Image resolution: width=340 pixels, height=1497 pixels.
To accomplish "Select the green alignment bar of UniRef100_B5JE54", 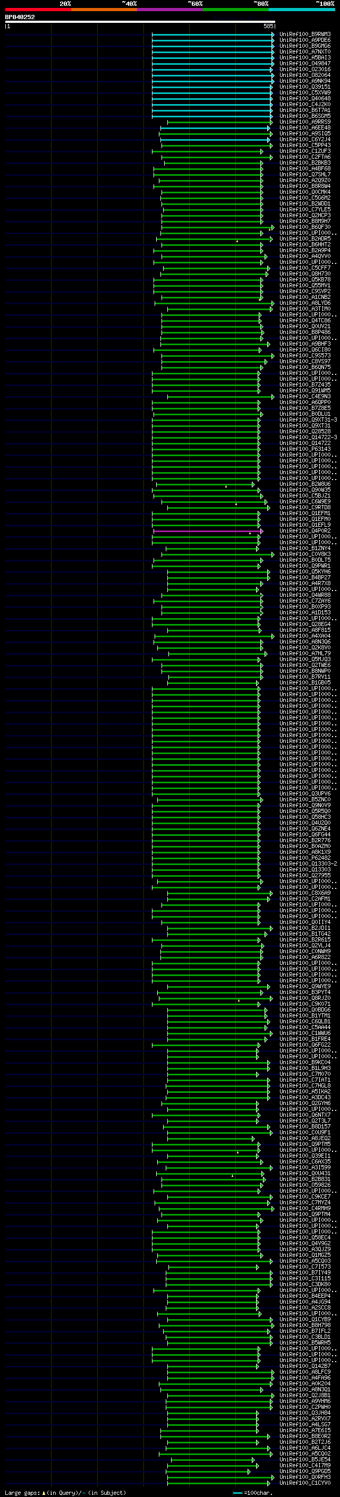I will point(212,1459).
